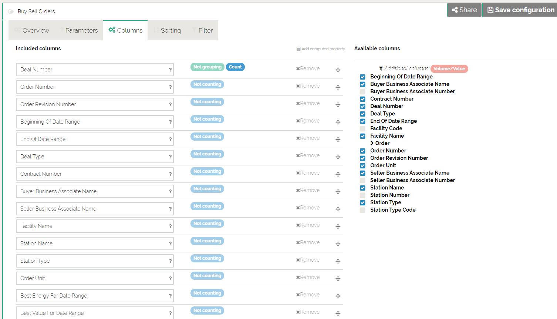
Task: Open the Parameters tab
Action: [78, 30]
